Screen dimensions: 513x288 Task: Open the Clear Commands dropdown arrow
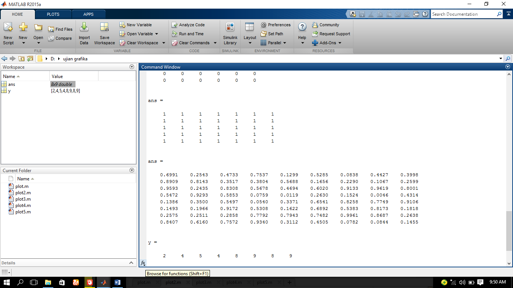pos(215,43)
